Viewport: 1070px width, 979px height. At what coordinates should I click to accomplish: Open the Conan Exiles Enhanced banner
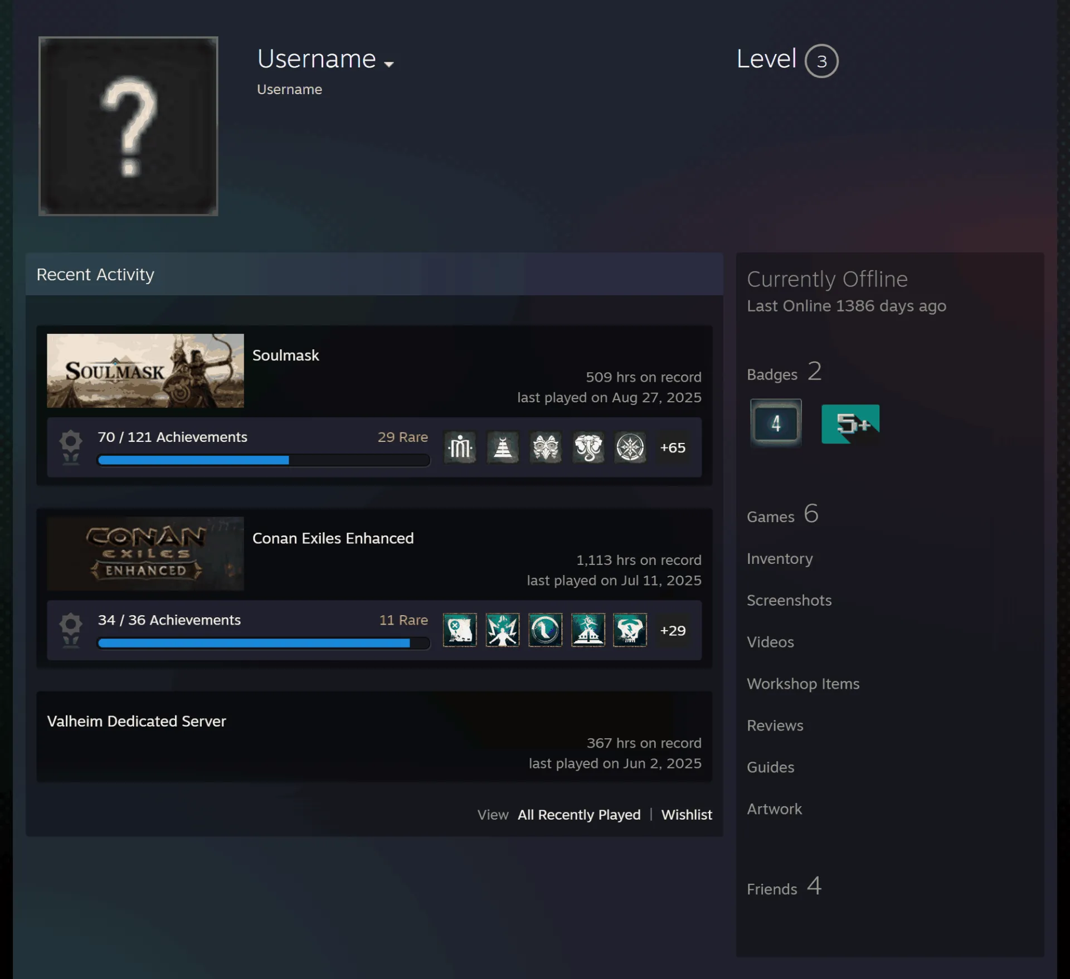[x=145, y=553]
